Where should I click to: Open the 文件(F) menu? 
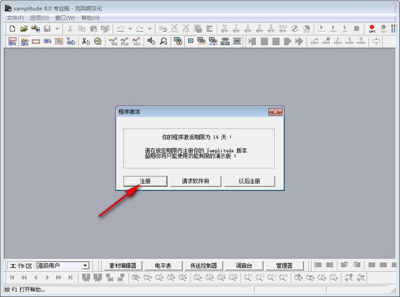pyautogui.click(x=15, y=18)
